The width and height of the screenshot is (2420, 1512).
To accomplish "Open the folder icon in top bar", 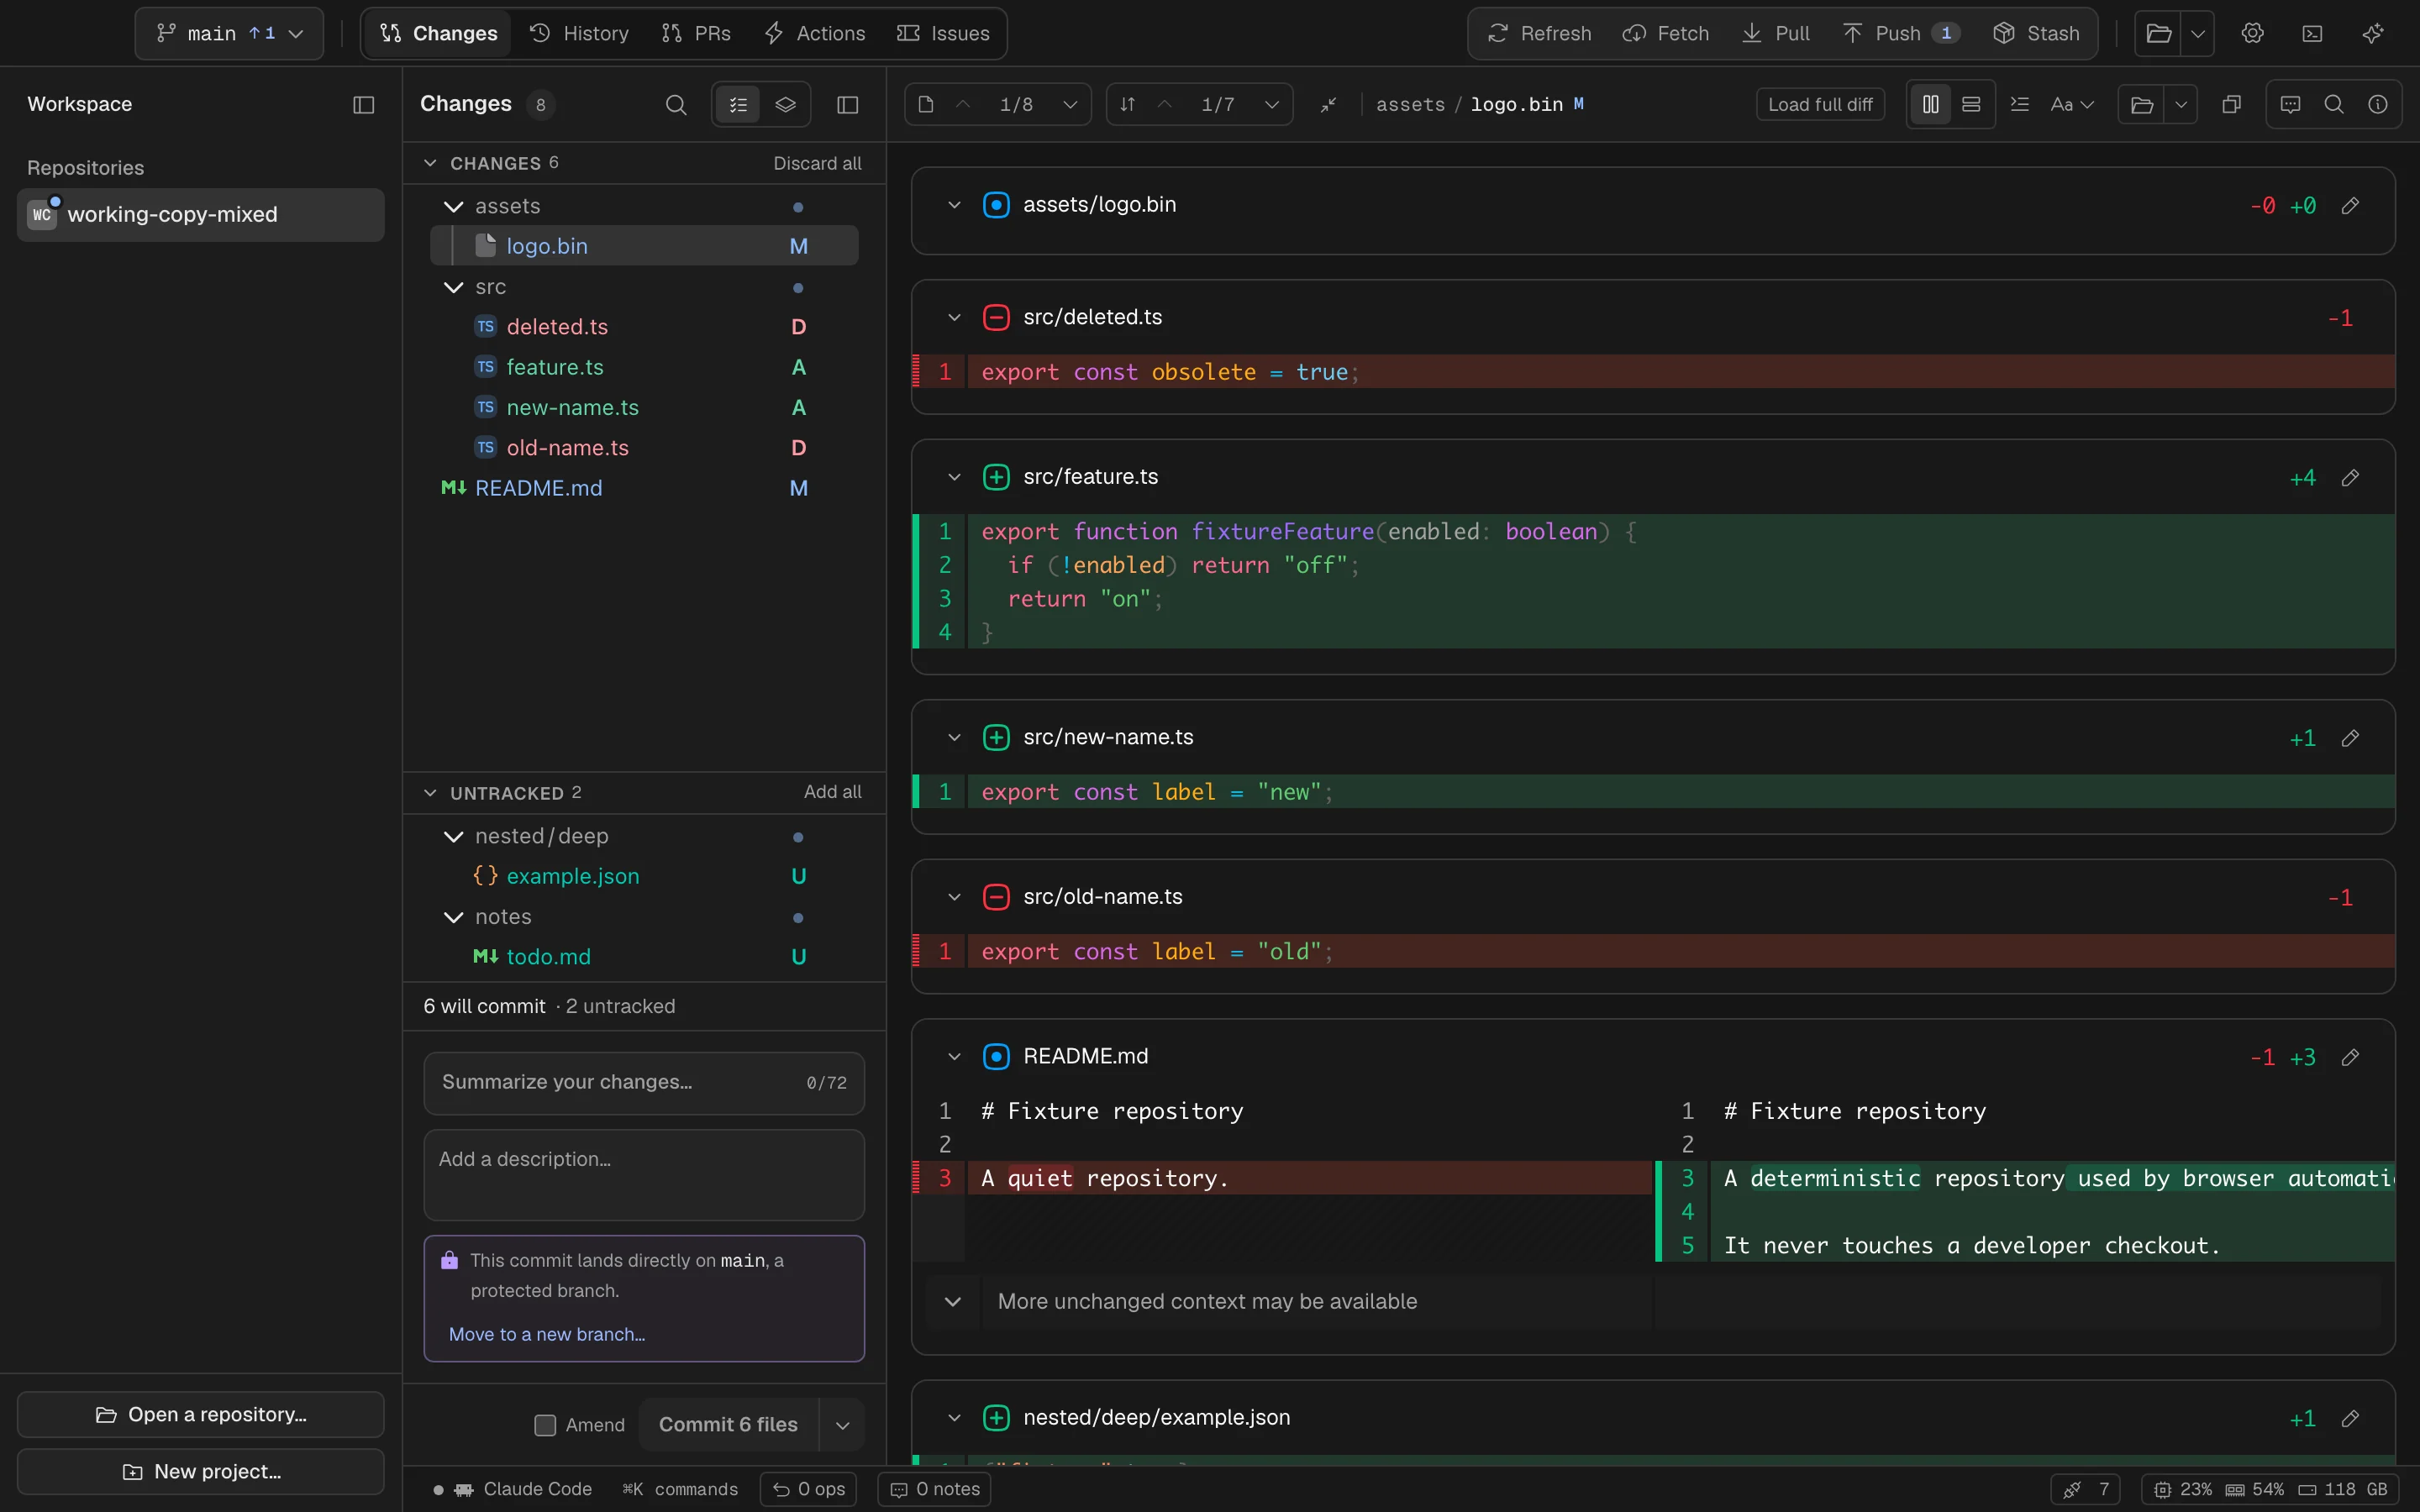I will click(x=2158, y=33).
